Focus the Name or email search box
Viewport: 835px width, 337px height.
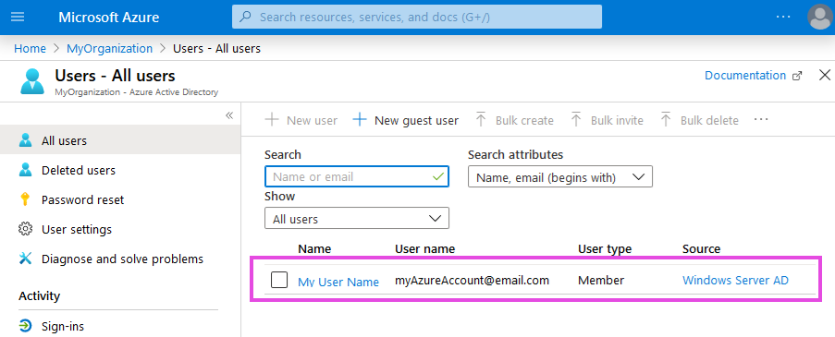point(357,176)
